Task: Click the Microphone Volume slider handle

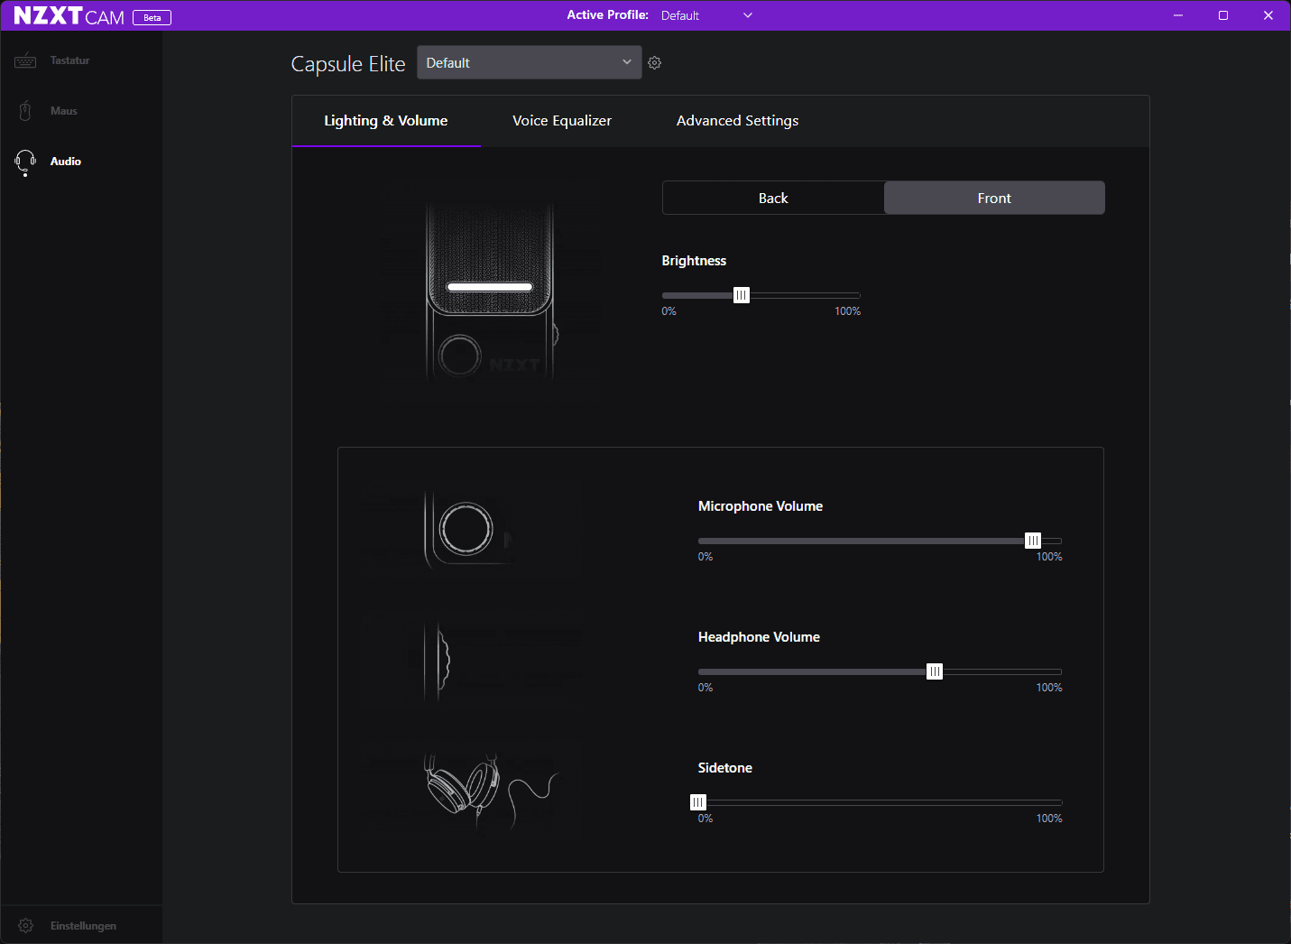Action: 1033,541
